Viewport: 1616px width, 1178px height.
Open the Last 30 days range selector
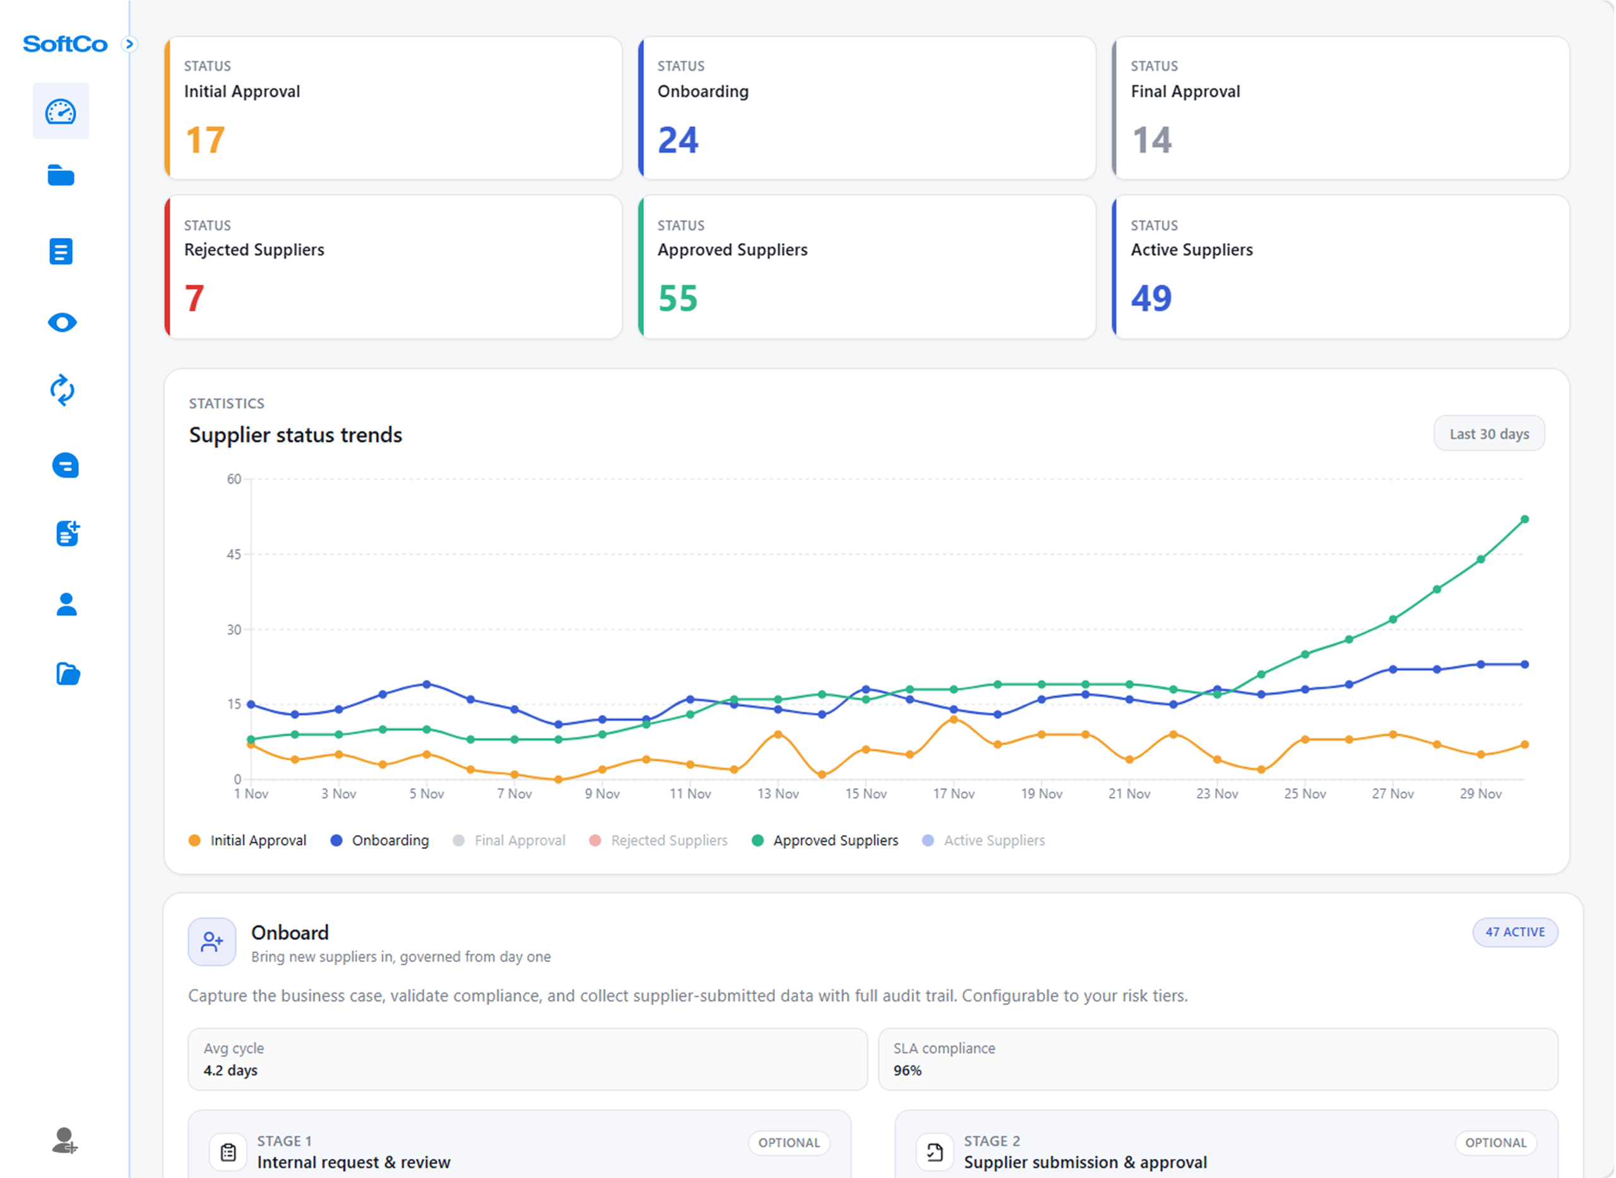click(x=1488, y=433)
